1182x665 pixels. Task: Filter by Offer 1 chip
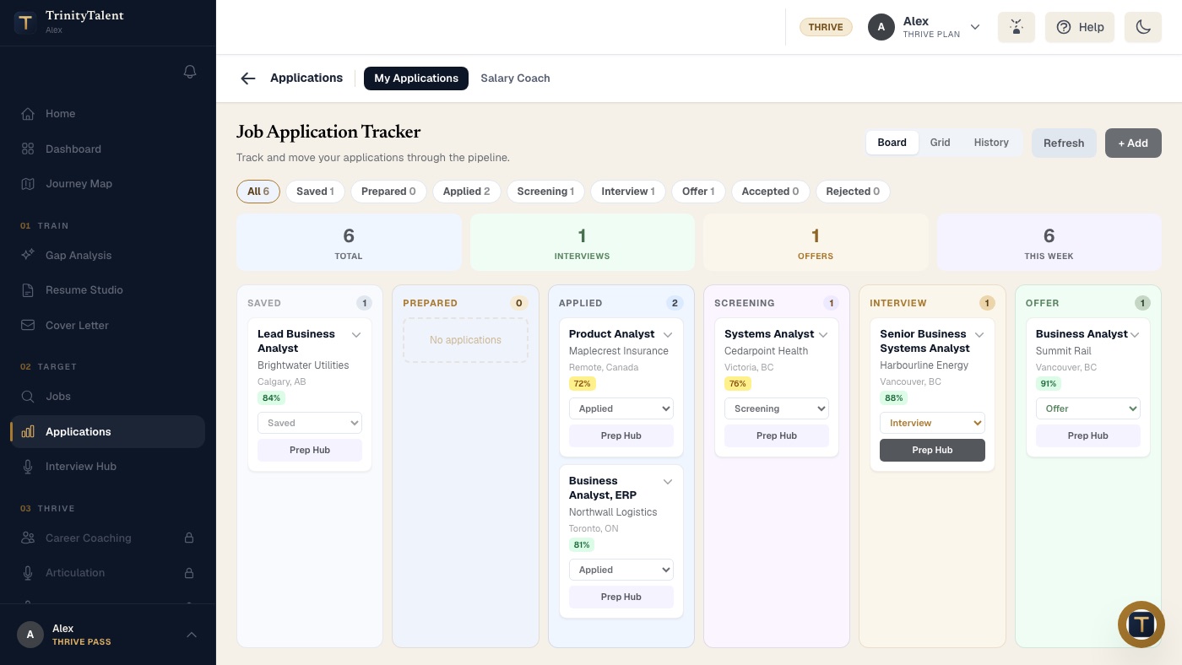pos(698,192)
